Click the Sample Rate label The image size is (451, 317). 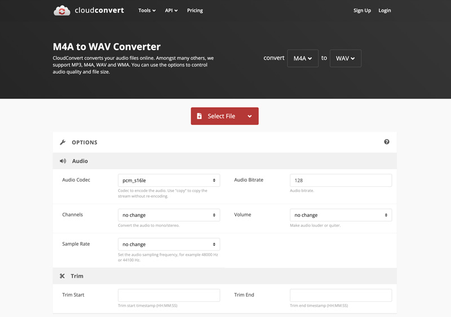click(76, 244)
